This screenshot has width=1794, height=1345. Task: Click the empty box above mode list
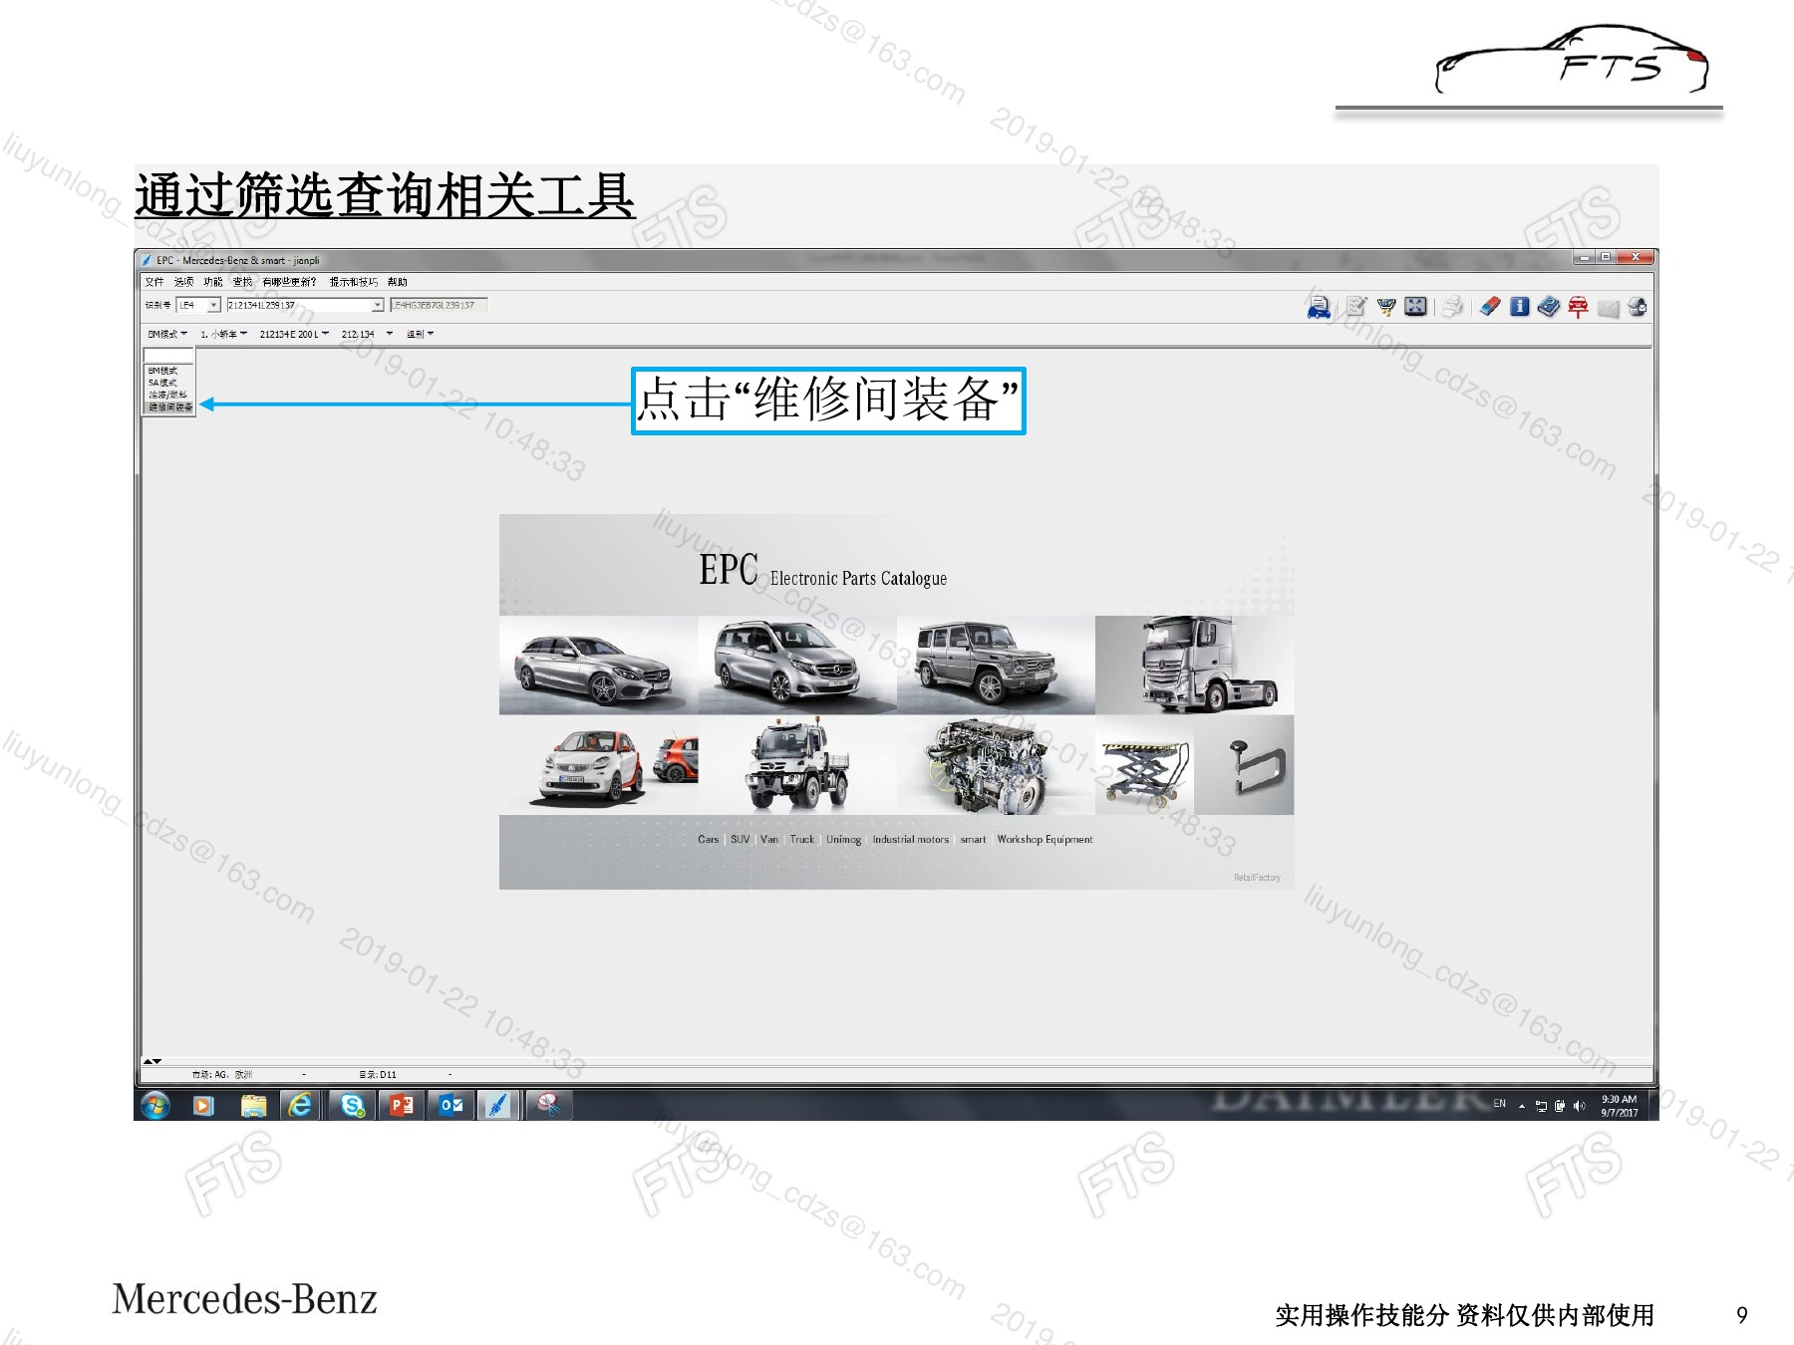pos(168,356)
